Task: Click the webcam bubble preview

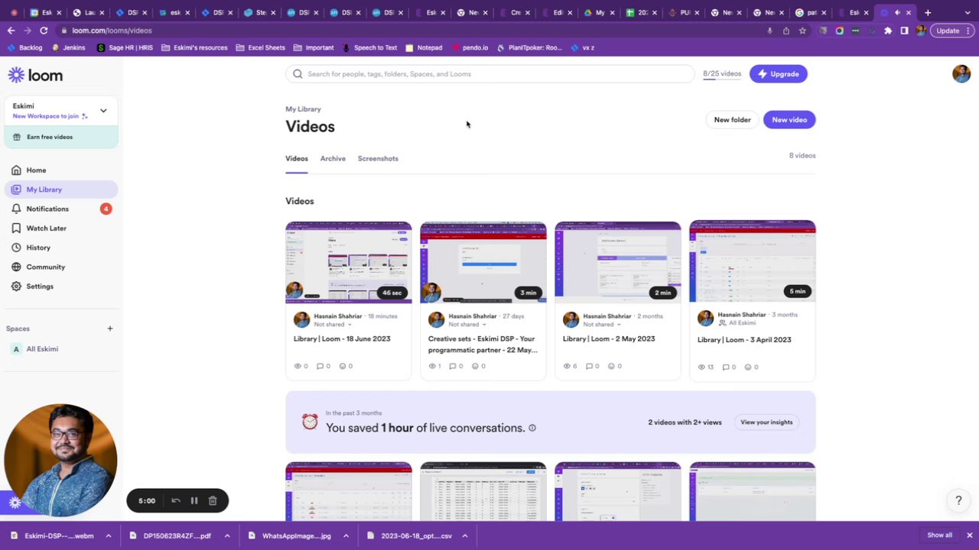Action: coord(60,461)
